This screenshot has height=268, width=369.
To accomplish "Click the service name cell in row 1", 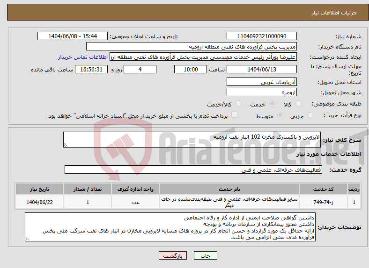I will [x=229, y=202].
